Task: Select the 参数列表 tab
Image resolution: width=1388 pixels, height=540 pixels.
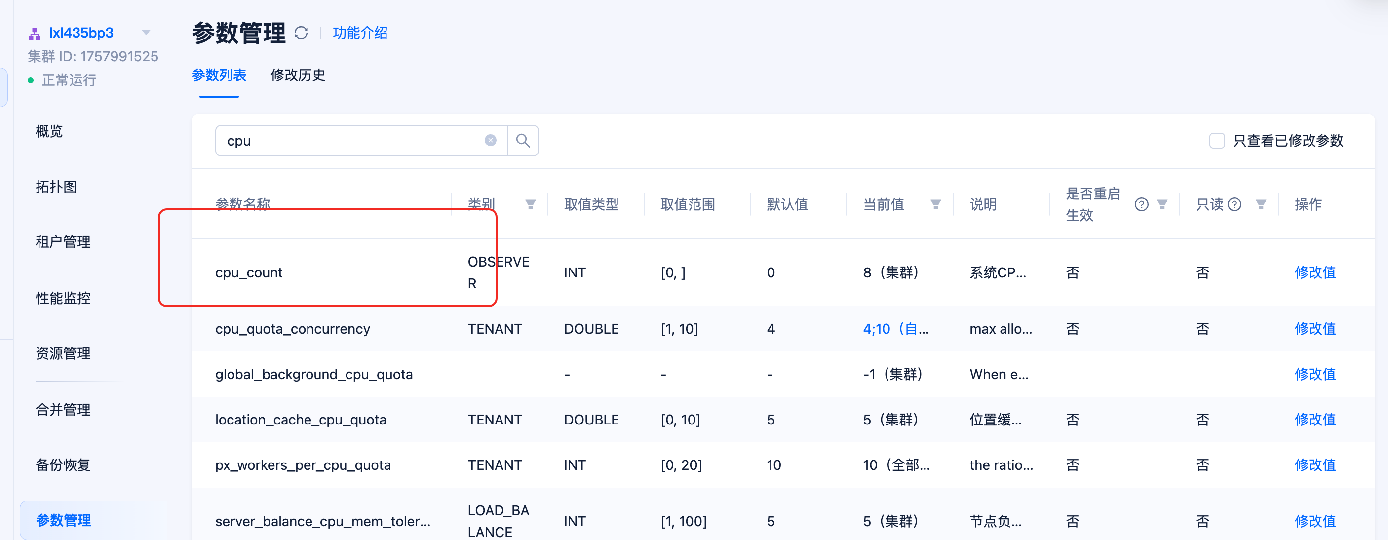Action: (219, 75)
